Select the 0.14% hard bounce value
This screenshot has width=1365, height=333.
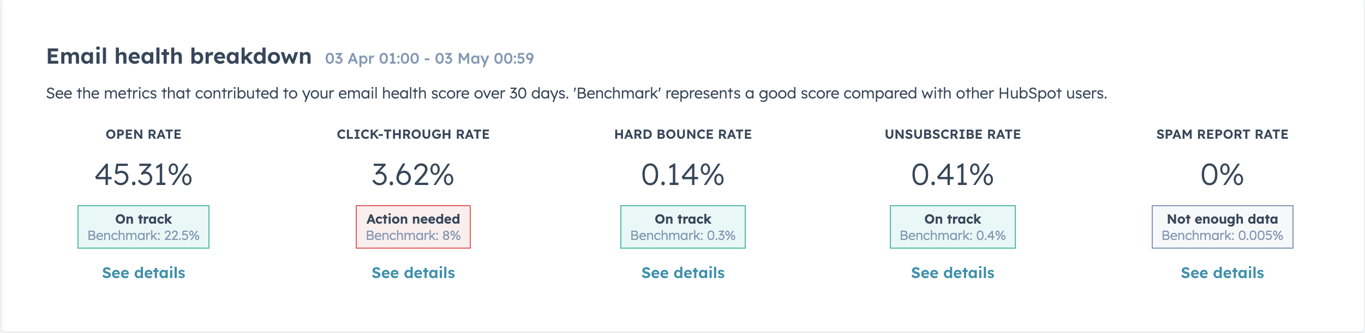[x=683, y=175]
